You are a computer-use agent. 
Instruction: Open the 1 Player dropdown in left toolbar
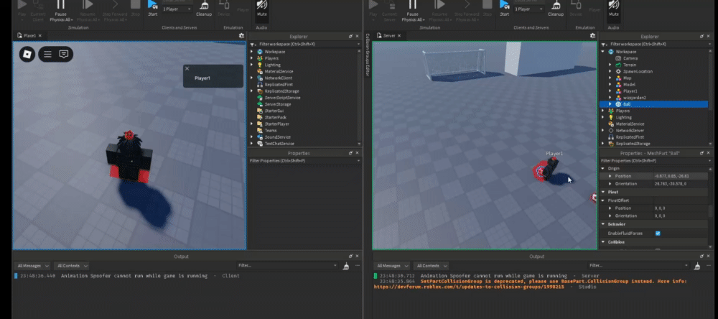tap(176, 9)
